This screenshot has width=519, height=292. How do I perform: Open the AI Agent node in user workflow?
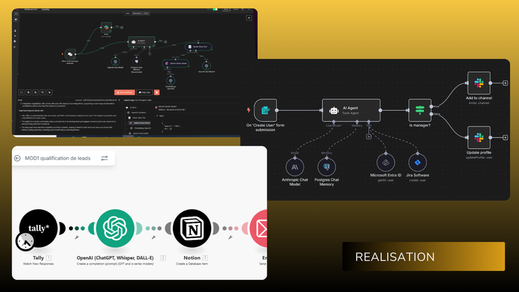(x=351, y=110)
